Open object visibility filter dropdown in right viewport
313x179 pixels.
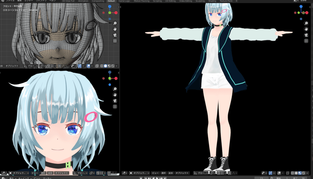tap(264, 173)
